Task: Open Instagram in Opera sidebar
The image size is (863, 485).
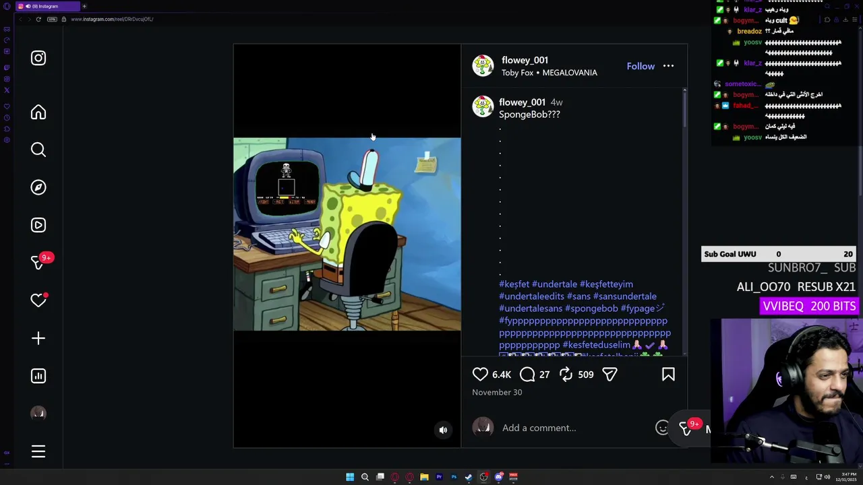Action: (x=7, y=79)
